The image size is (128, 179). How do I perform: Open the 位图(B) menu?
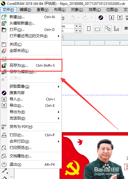[112, 10]
